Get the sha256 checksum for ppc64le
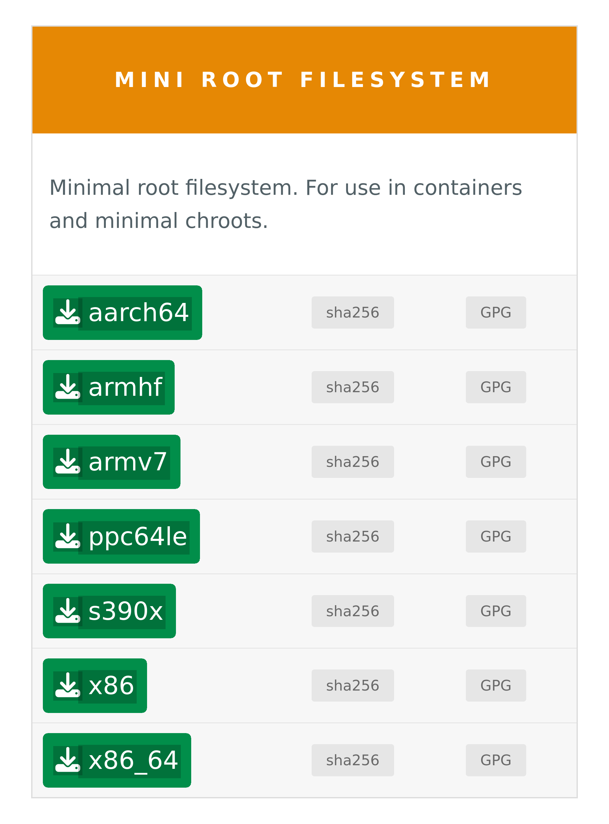 353,536
